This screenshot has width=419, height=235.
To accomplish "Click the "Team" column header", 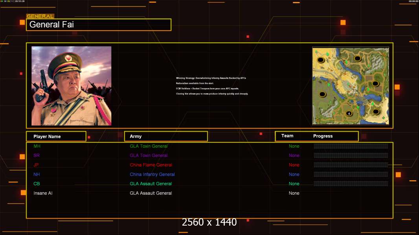I will [x=287, y=136].
